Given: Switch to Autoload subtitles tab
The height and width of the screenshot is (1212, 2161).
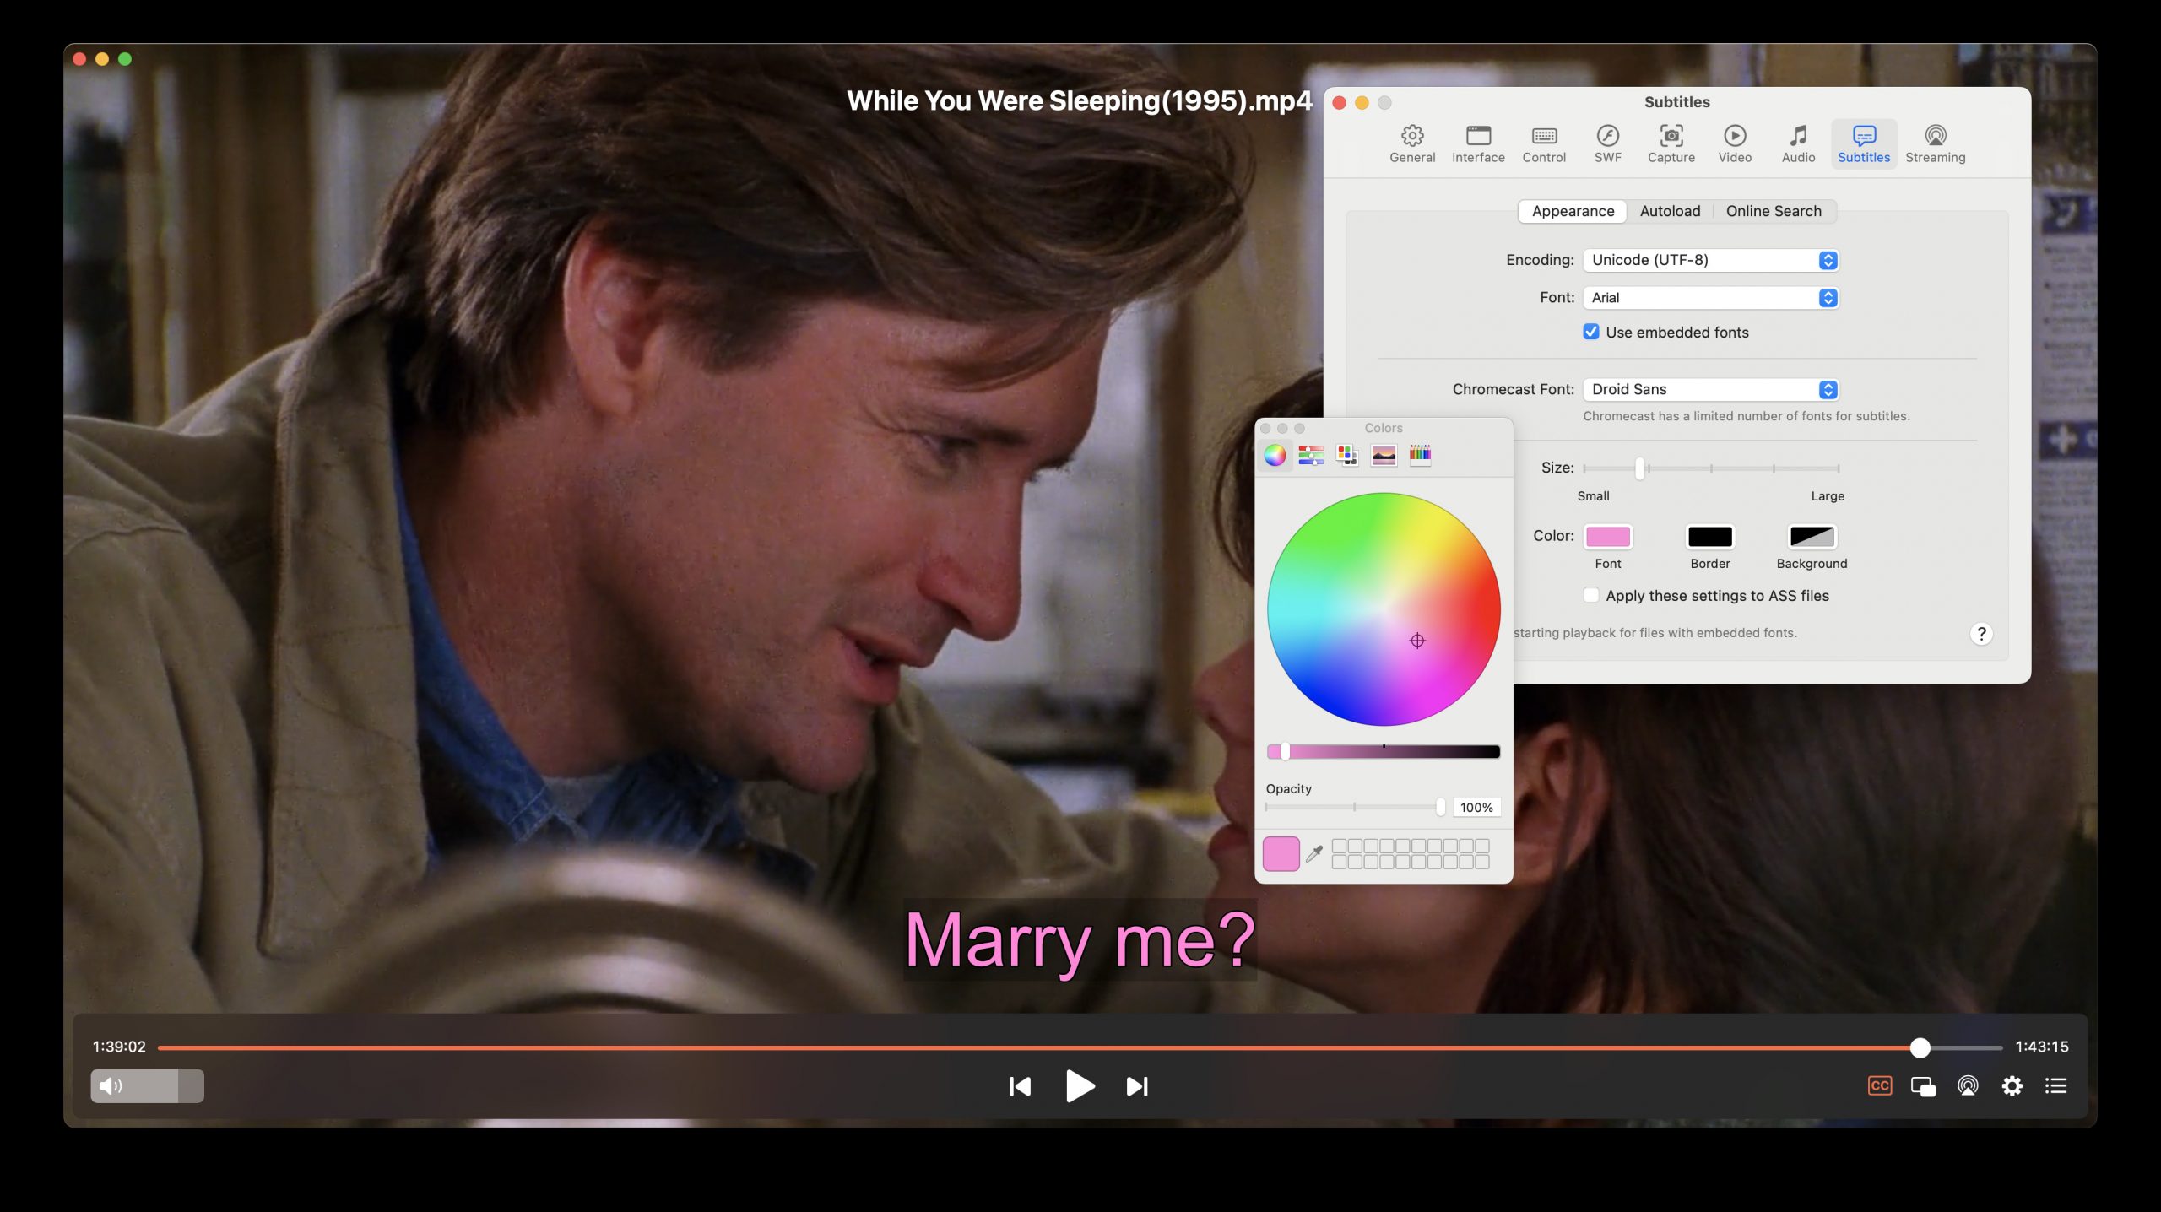Looking at the screenshot, I should (x=1670, y=211).
